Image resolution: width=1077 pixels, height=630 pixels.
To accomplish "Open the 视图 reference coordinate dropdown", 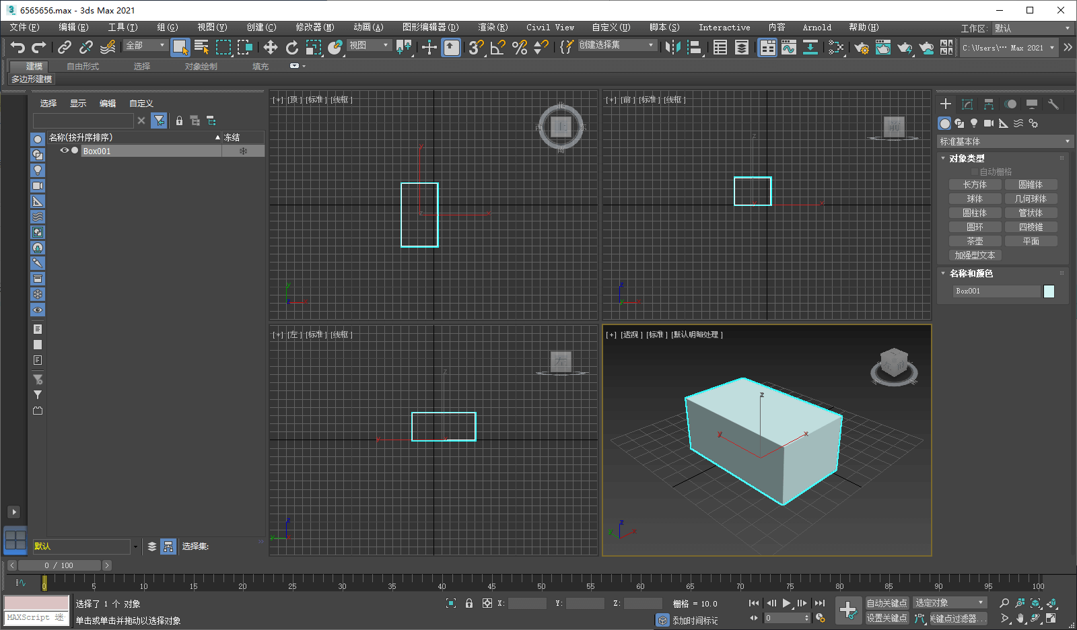I will (x=369, y=45).
